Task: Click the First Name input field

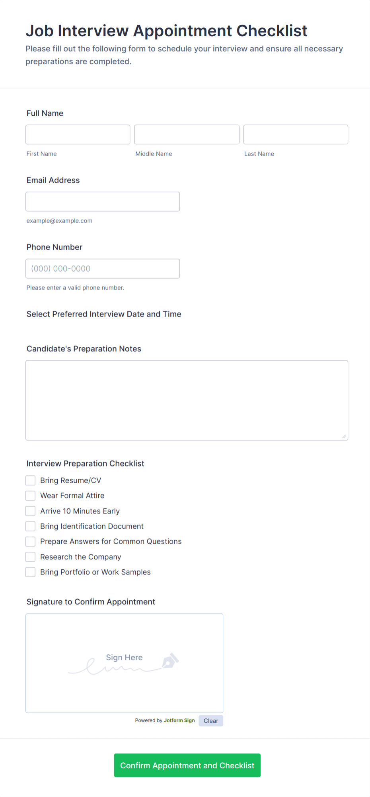Action: pos(78,134)
